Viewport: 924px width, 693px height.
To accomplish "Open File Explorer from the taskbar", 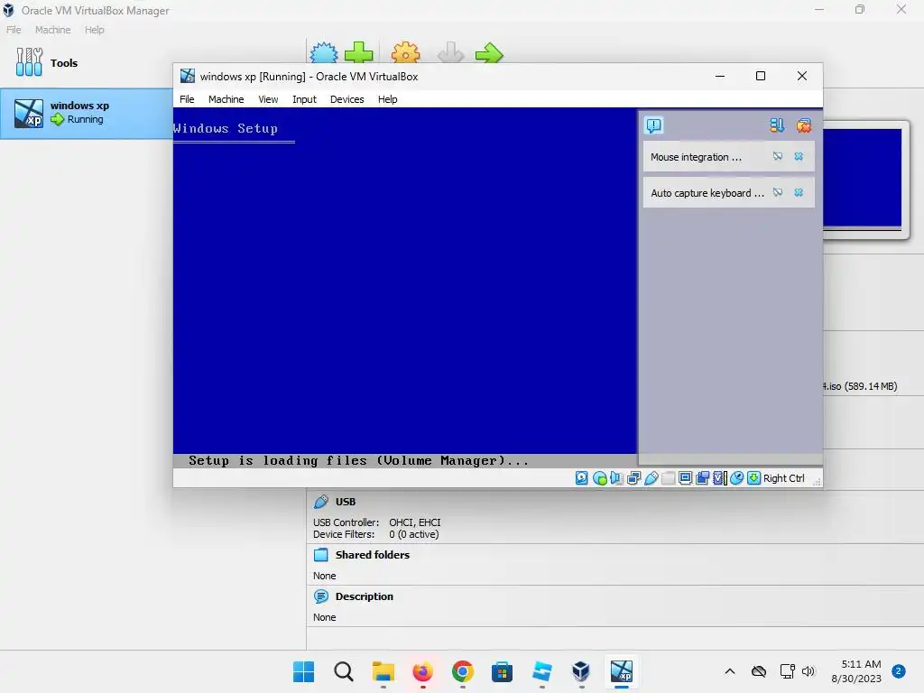I will 383,671.
